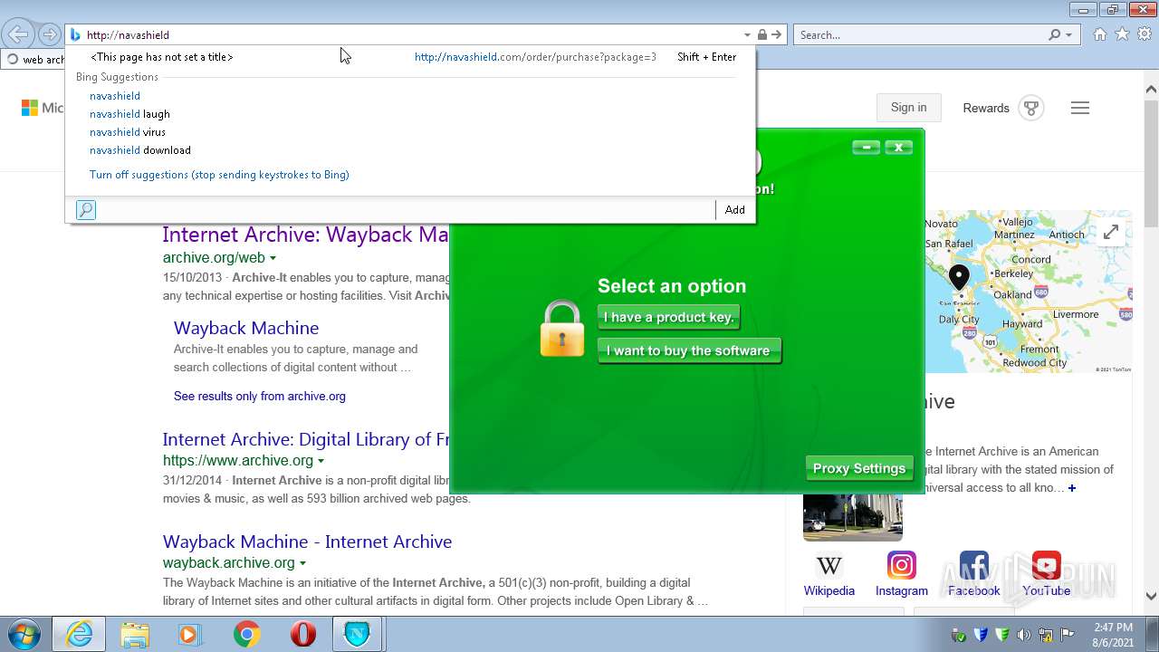The width and height of the screenshot is (1159, 652).
Task: Open address bar dropdown arrow
Action: [x=747, y=34]
